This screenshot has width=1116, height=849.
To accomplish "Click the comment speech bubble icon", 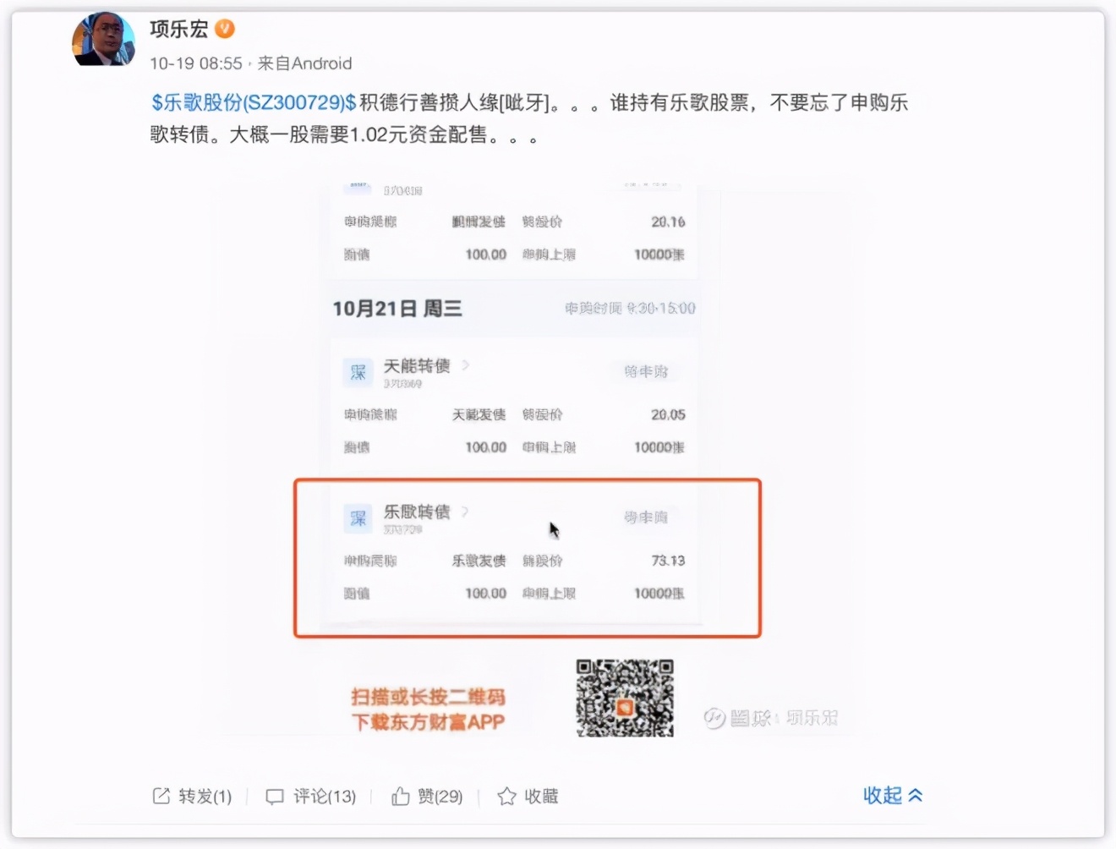I will click(275, 797).
